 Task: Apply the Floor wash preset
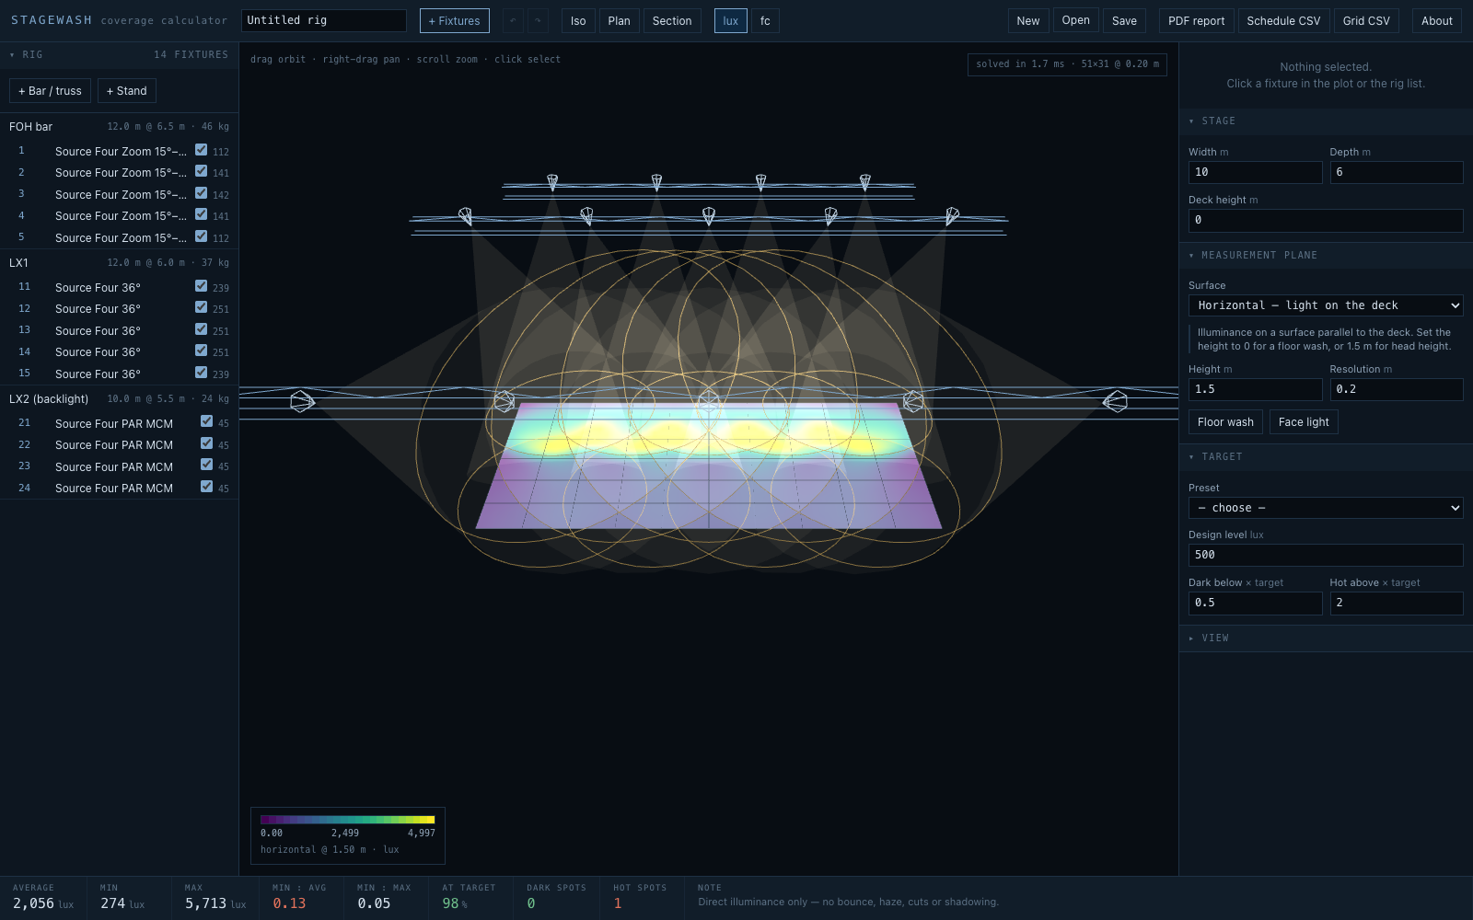click(1225, 422)
